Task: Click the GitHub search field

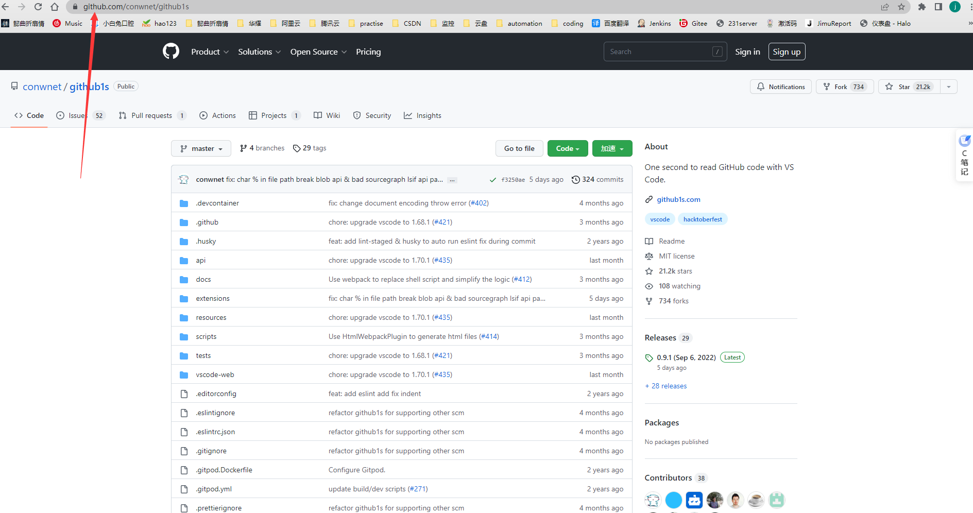Action: [664, 52]
